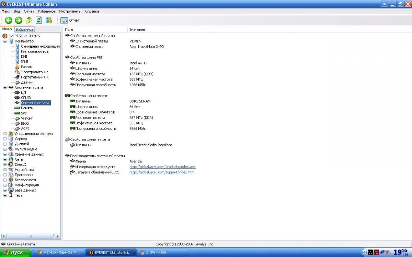Click the CPUID chip icon

(17, 98)
